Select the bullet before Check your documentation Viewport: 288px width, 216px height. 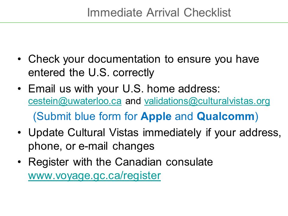click(x=19, y=59)
